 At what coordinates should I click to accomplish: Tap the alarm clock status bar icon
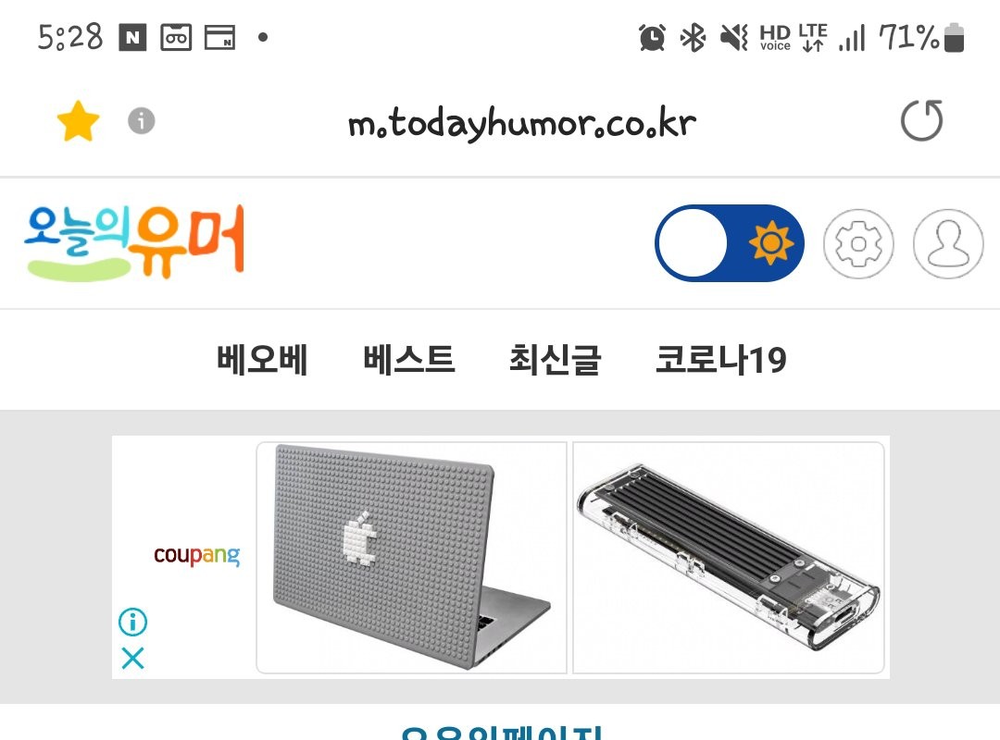(652, 37)
